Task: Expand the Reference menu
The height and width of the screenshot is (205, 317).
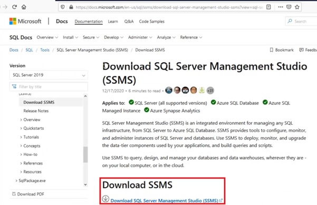Action: pyautogui.click(x=191, y=37)
